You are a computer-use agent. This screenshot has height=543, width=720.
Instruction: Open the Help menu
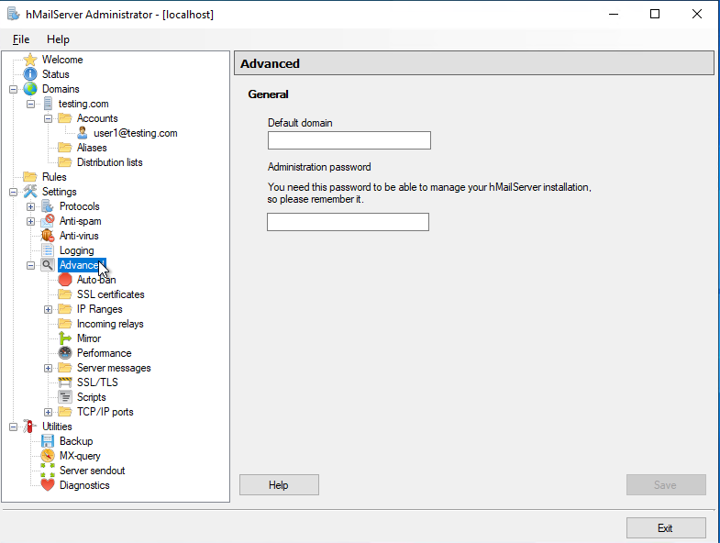[58, 39]
